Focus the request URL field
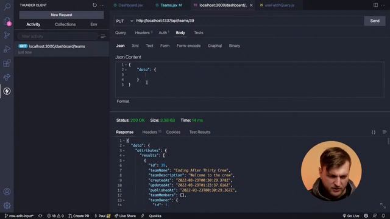The image size is (390, 219). [x=249, y=21]
